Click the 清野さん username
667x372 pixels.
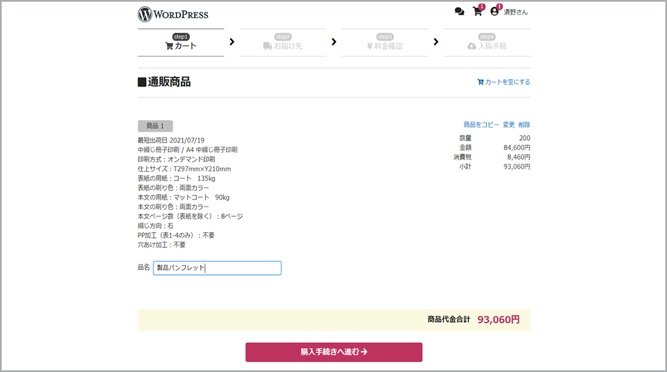tap(516, 12)
